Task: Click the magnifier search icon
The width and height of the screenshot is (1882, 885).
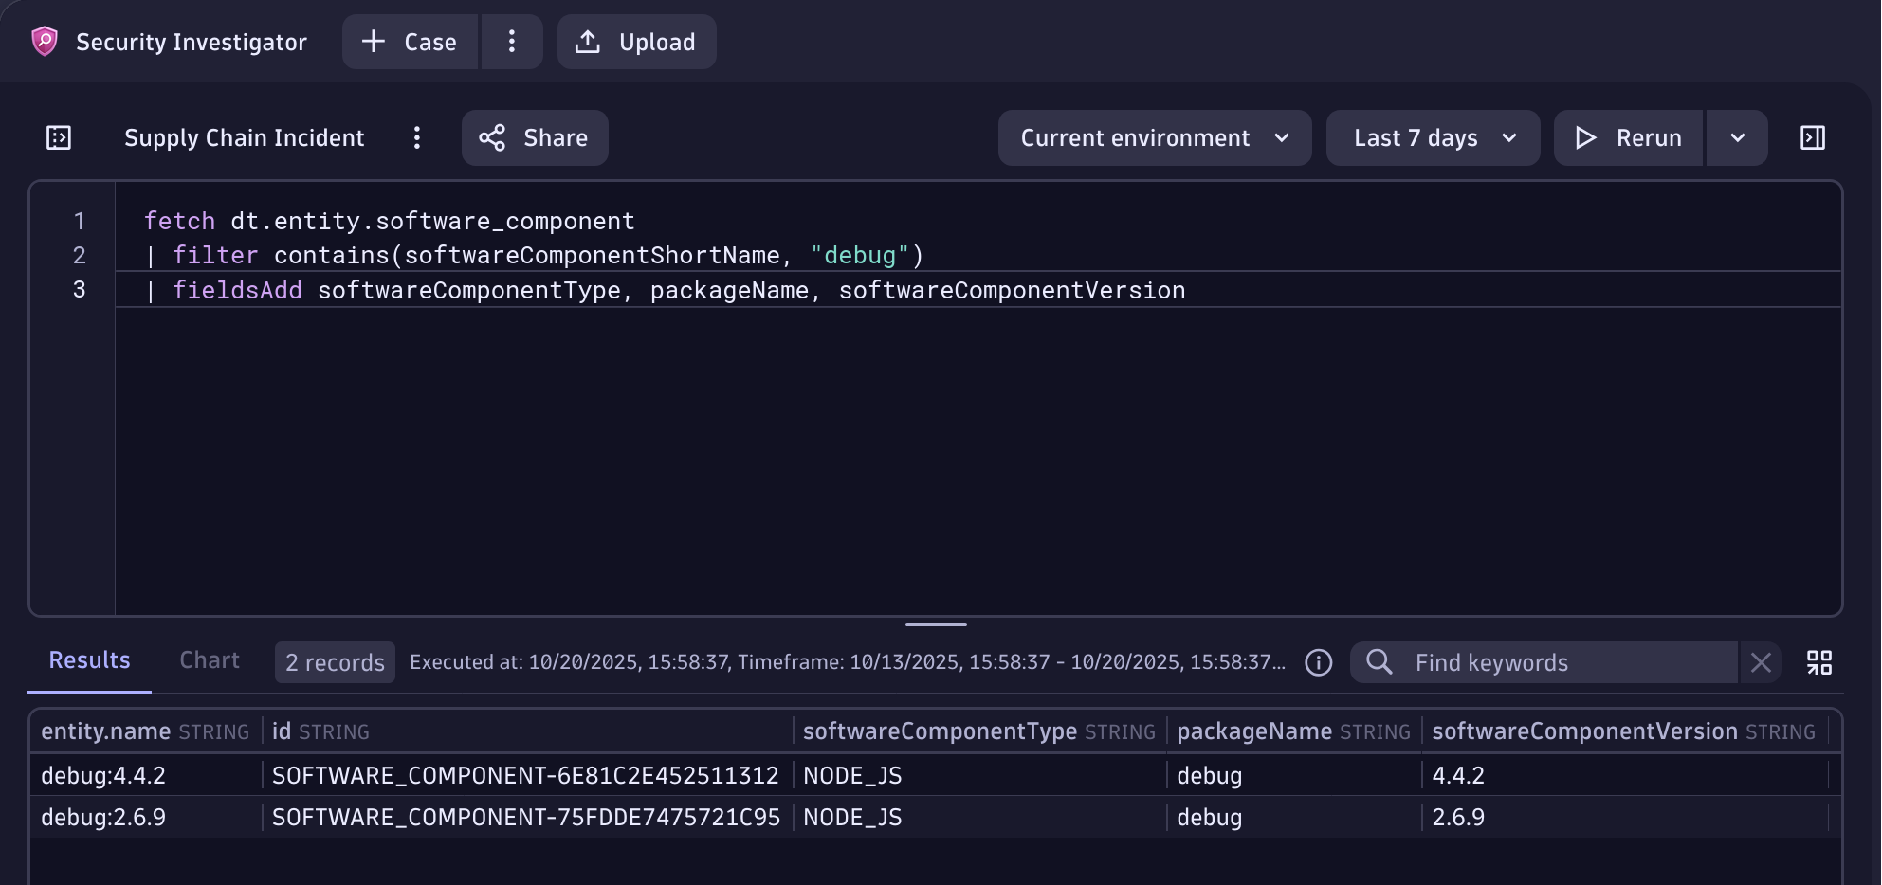Action: (1380, 662)
